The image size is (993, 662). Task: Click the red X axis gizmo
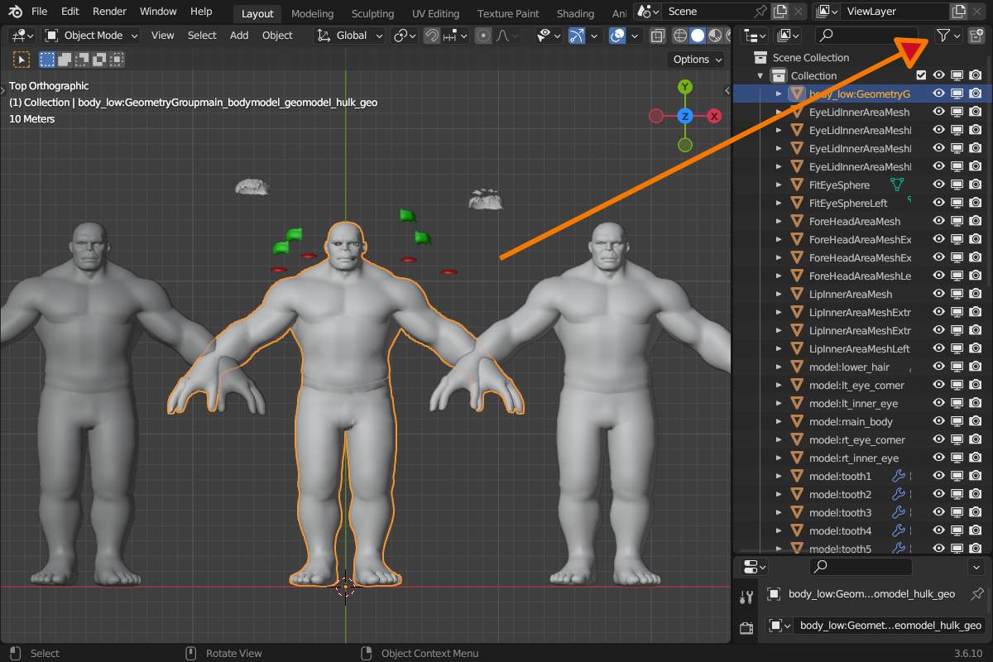pyautogui.click(x=714, y=117)
